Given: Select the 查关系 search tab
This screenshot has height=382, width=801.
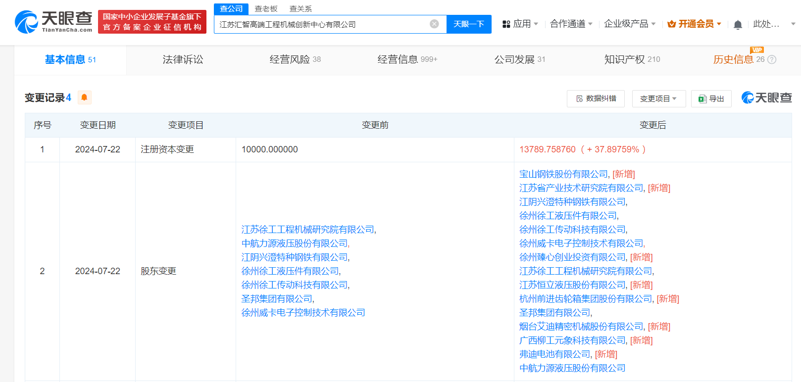Looking at the screenshot, I should click(x=300, y=9).
